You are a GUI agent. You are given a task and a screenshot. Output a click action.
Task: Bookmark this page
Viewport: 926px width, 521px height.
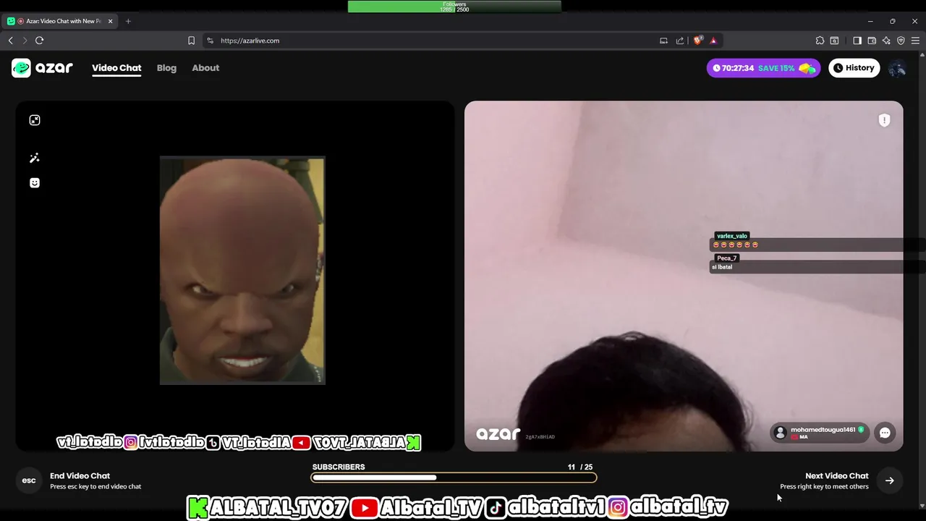coord(191,41)
